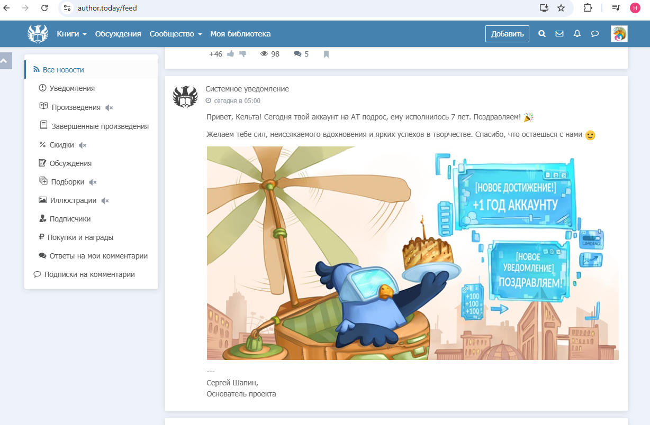Open the comments speech bubble in the header

point(594,34)
